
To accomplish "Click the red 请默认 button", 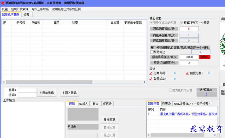I will pyautogui.click(x=205, y=57).
